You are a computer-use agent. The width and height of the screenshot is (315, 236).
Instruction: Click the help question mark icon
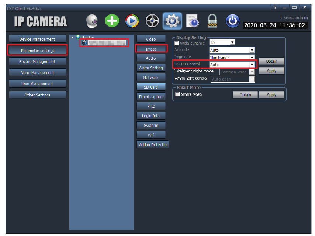275,7
